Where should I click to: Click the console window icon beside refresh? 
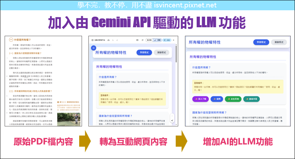[x=137, y=40]
